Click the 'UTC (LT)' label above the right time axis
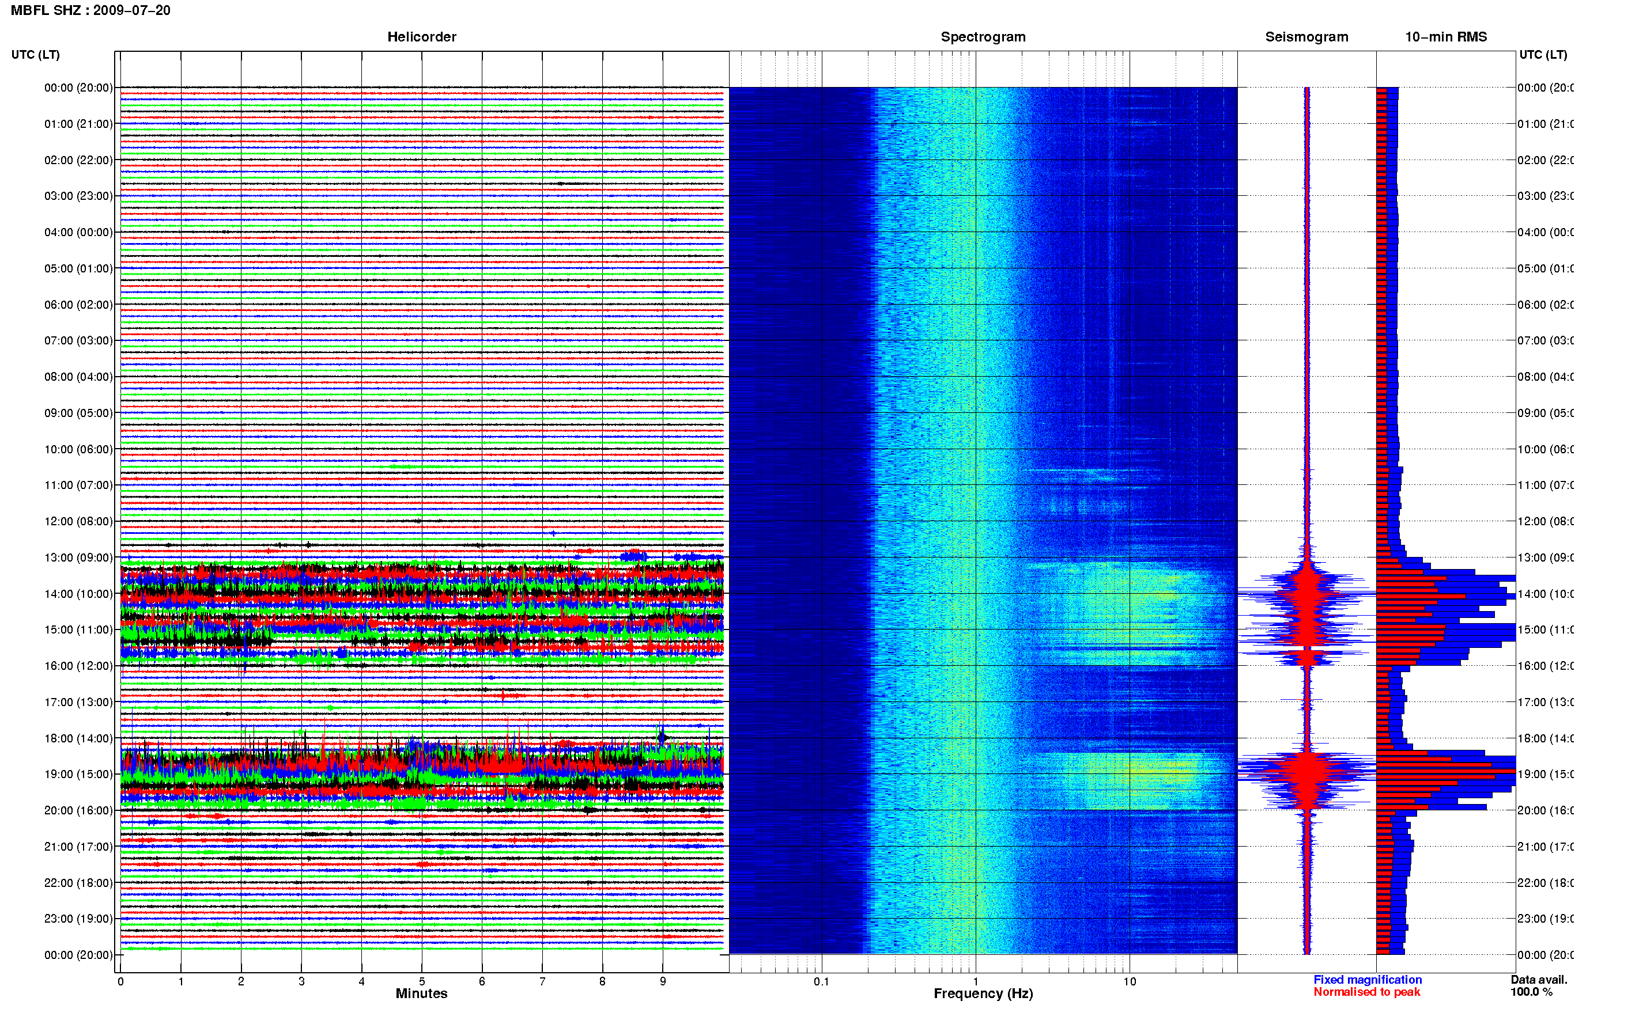 (x=1543, y=54)
